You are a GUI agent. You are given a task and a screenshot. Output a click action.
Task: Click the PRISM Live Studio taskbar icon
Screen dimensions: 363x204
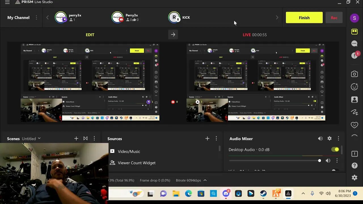point(288,194)
